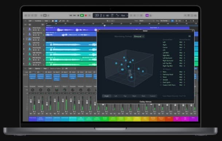Solo the Lead Vocal track
The height and width of the screenshot is (141, 222).
coord(36,45)
